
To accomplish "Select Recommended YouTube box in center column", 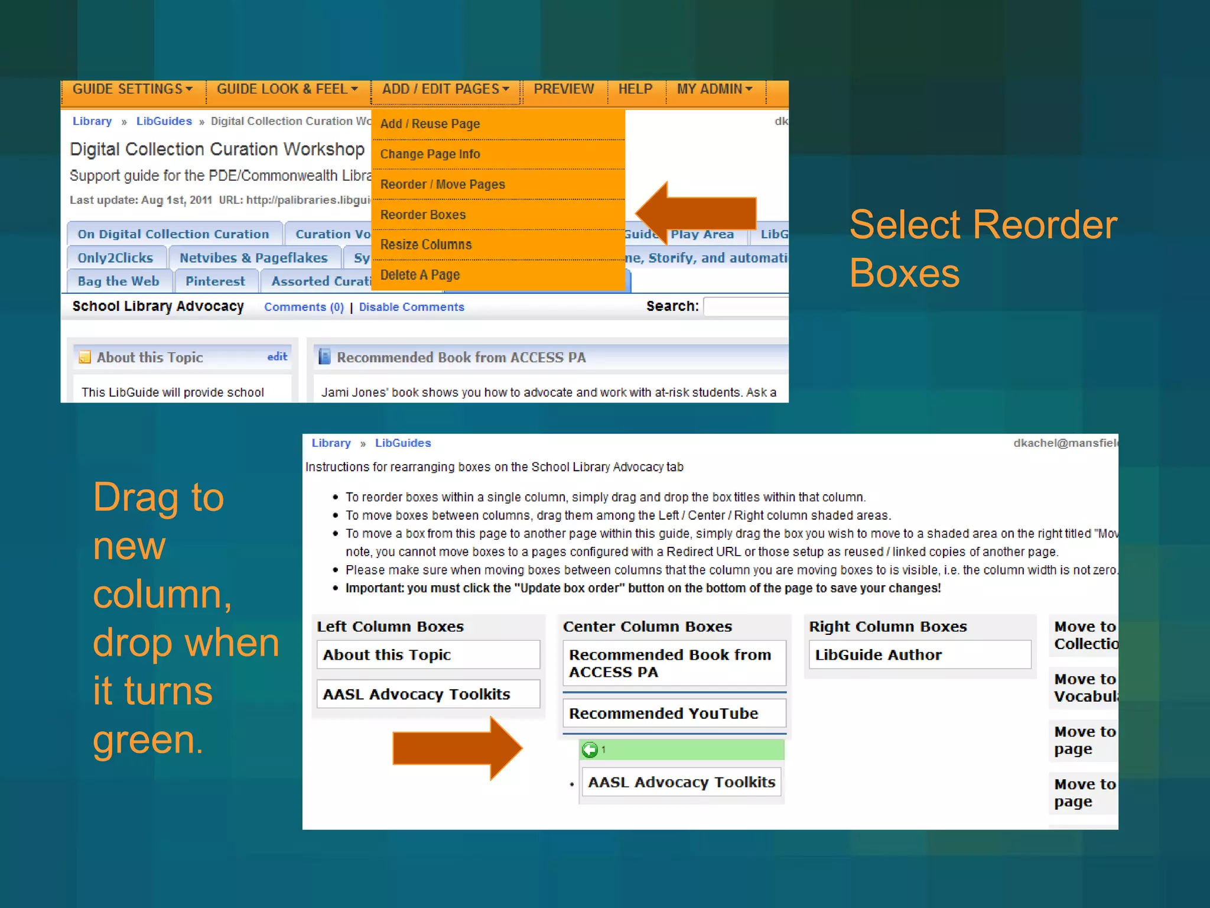I will pos(674,714).
